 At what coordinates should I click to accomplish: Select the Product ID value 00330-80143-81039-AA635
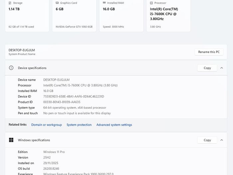(62, 102)
